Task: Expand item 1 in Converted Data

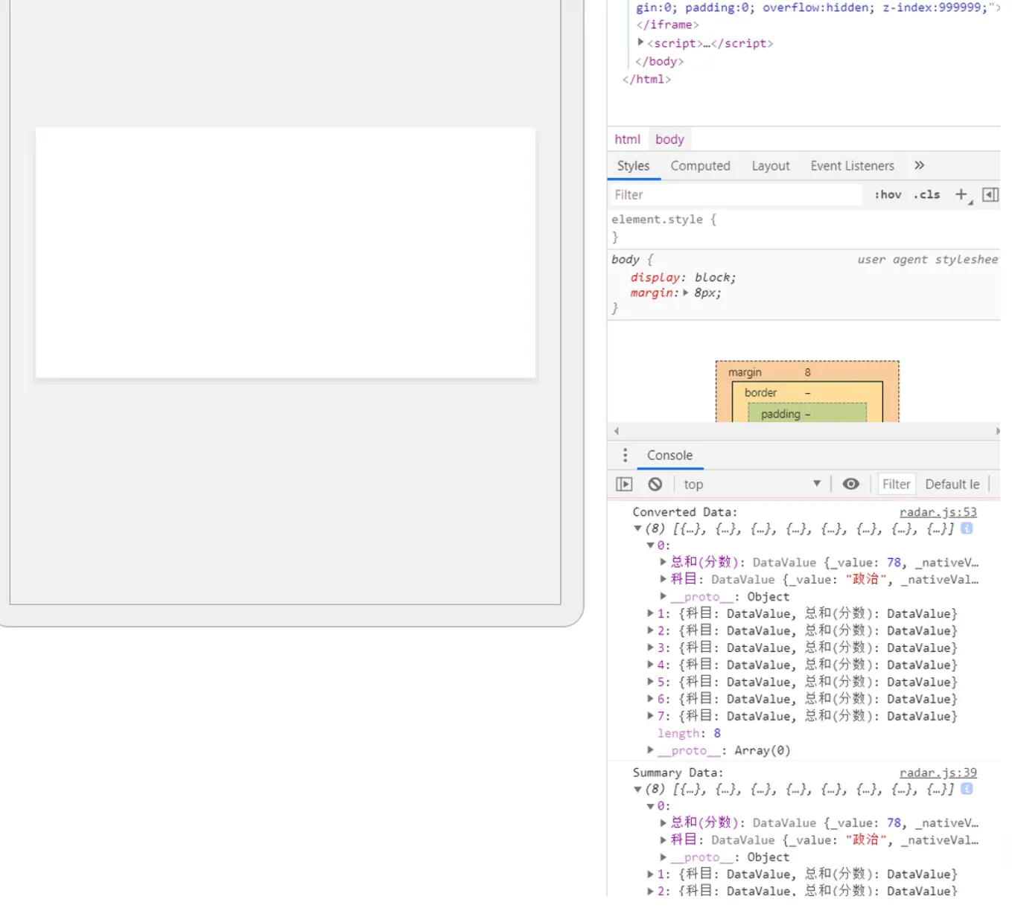Action: [x=650, y=613]
